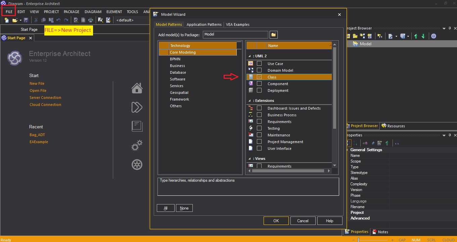457x242 pixels.
Task: Collapse the Views group
Action: click(x=249, y=159)
